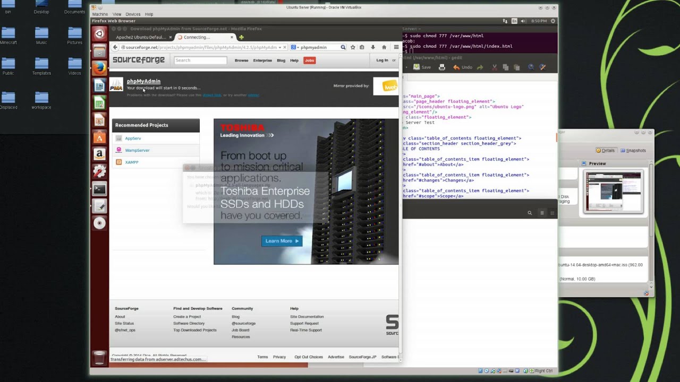Open Terminal from Ubuntu launcher

click(99, 189)
